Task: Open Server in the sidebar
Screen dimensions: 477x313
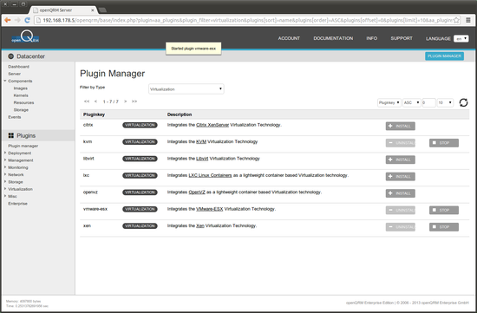Action: click(14, 74)
